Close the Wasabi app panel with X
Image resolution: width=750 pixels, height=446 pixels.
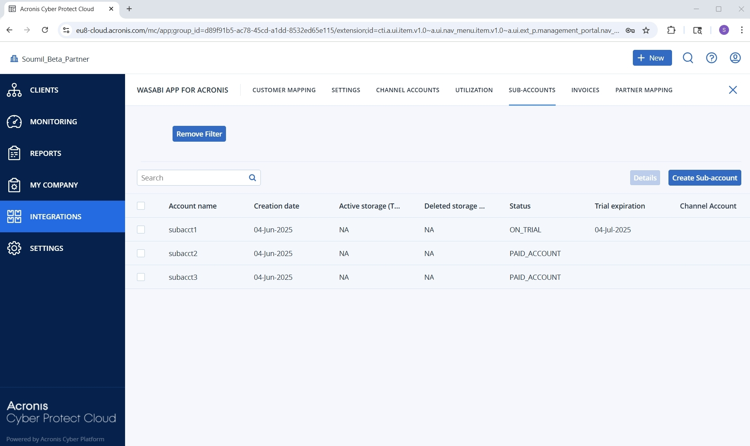733,90
